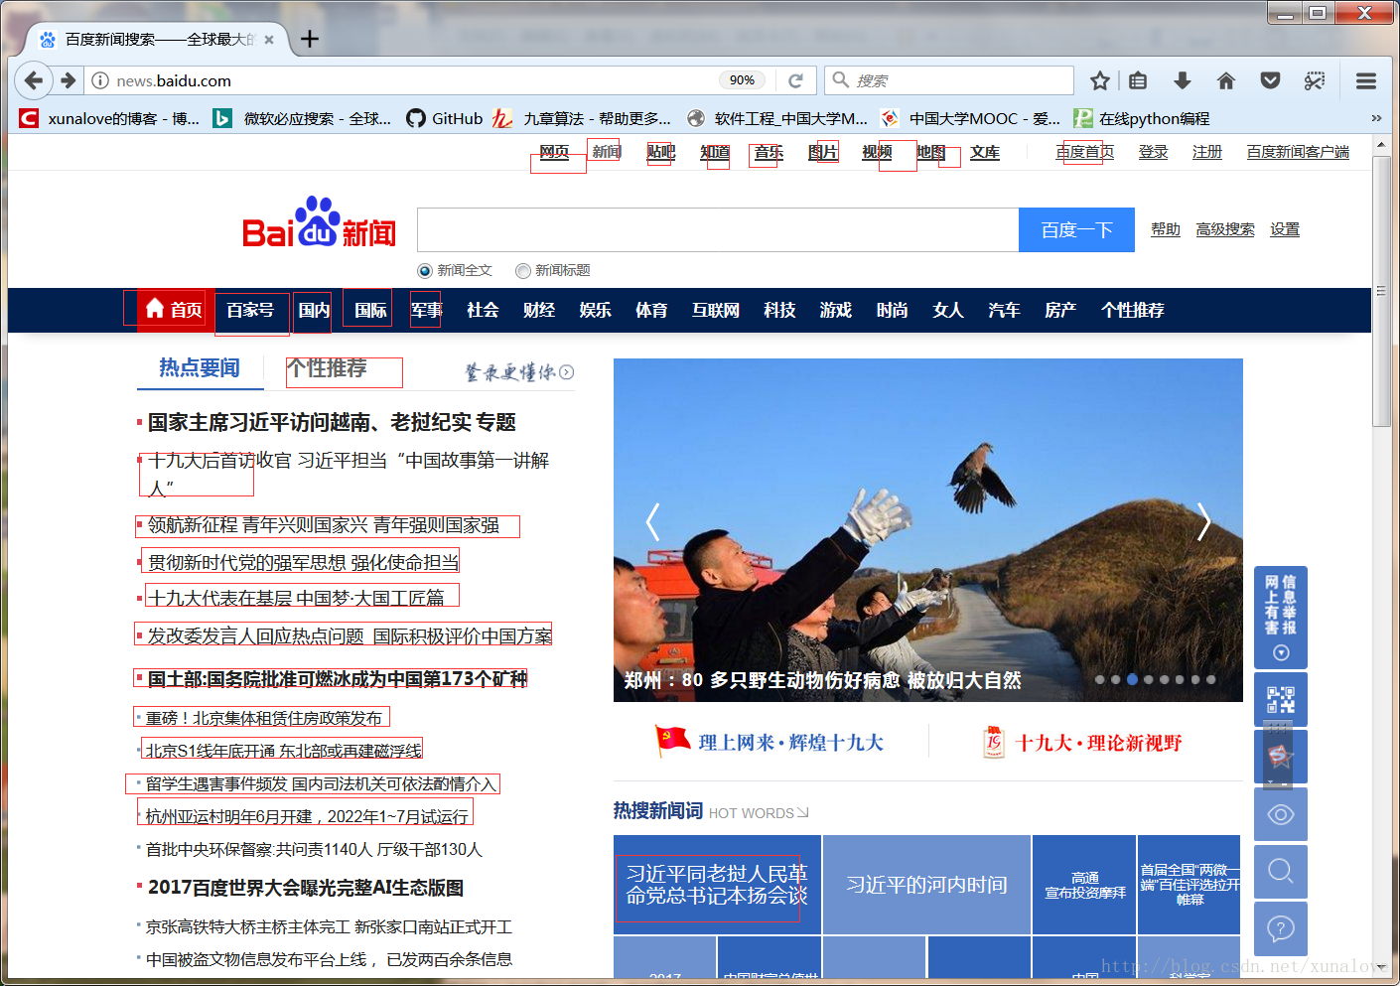Open 十九大·理论新视野 banner link

tap(1081, 742)
